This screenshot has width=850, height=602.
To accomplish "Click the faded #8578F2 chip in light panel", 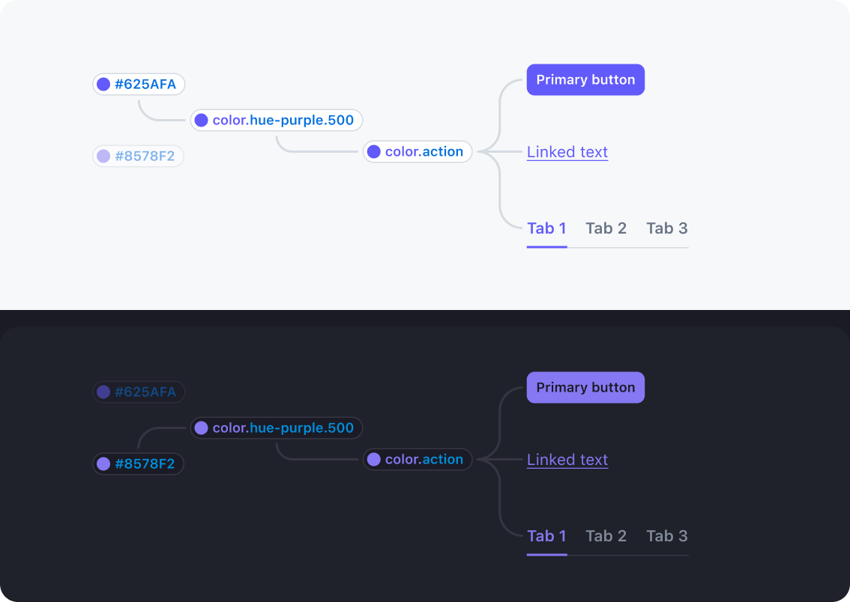I will [x=138, y=156].
